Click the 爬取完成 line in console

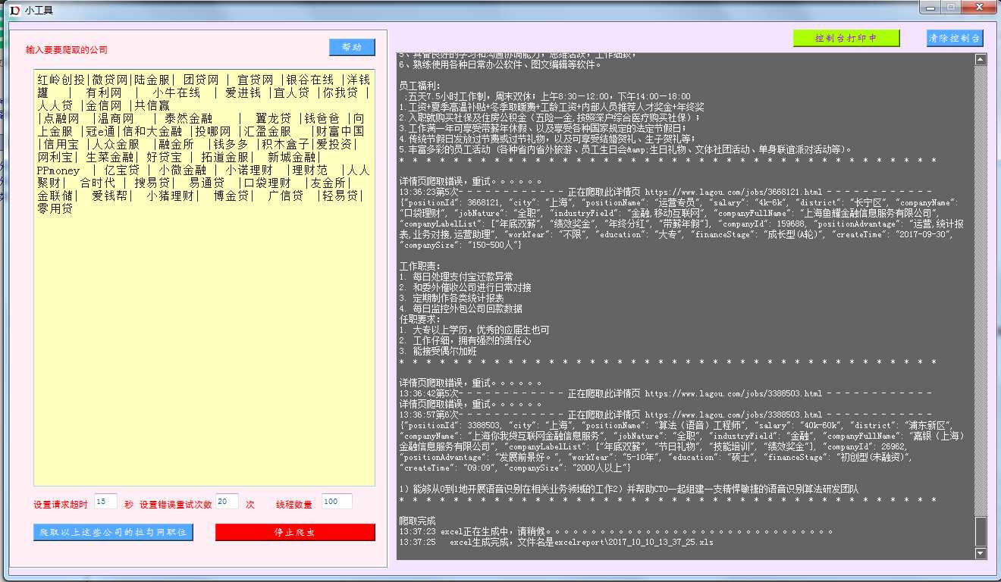tap(418, 521)
